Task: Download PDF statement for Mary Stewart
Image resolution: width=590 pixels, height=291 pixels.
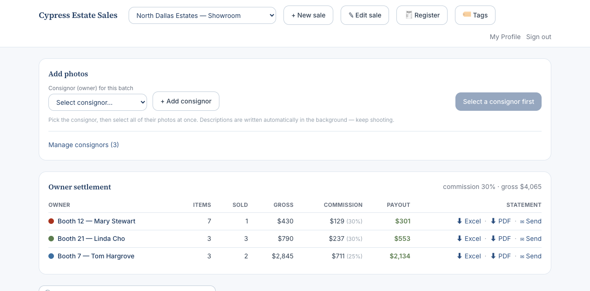Action: pos(501,221)
